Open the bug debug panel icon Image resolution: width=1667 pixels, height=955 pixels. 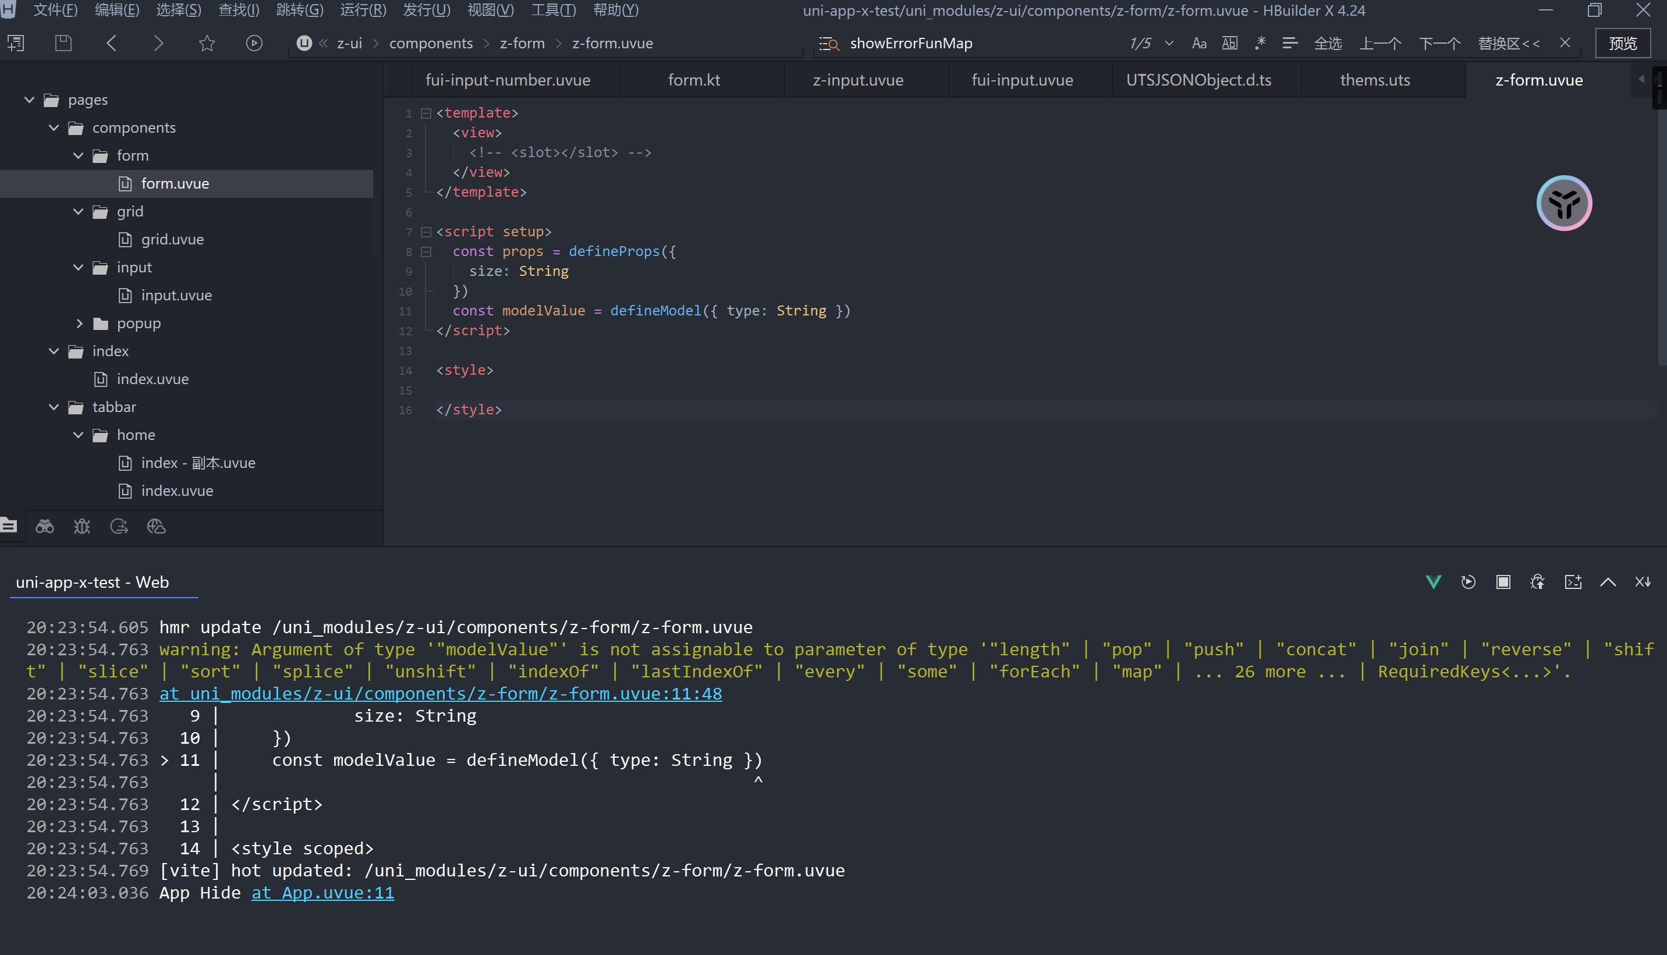[x=82, y=526]
